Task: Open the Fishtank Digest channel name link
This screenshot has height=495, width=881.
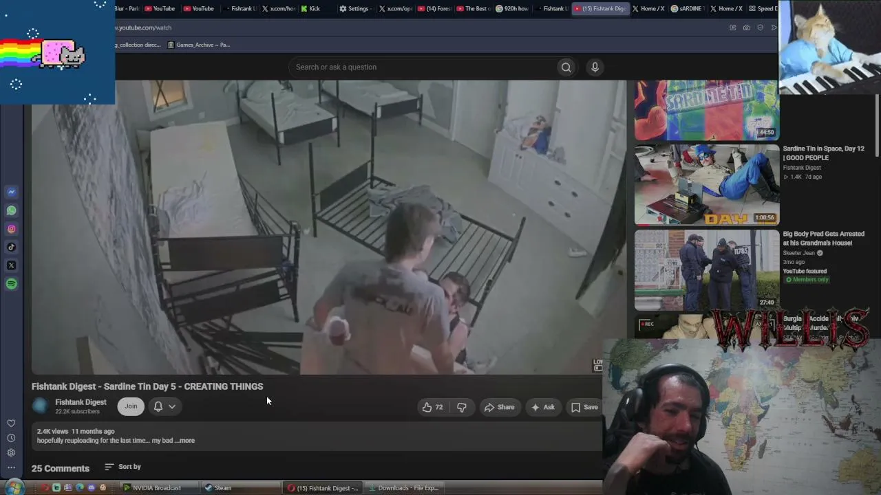Action: coord(81,402)
